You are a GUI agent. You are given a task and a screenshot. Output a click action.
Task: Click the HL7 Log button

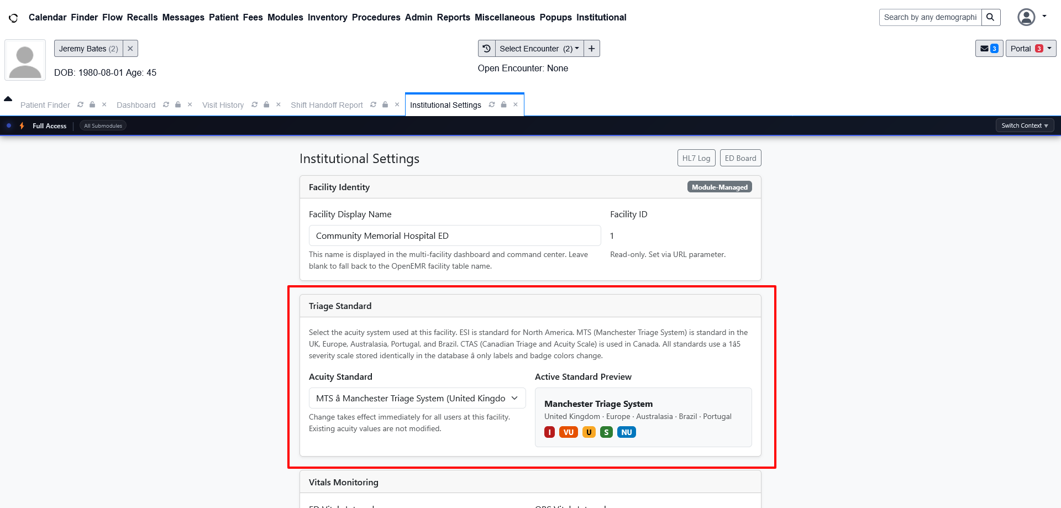696,158
